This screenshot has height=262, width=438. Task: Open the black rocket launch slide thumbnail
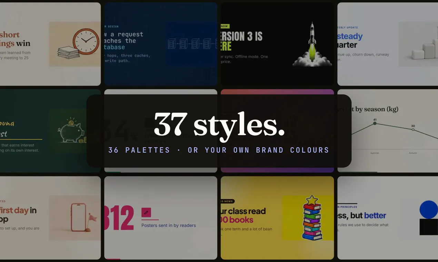coord(277,44)
